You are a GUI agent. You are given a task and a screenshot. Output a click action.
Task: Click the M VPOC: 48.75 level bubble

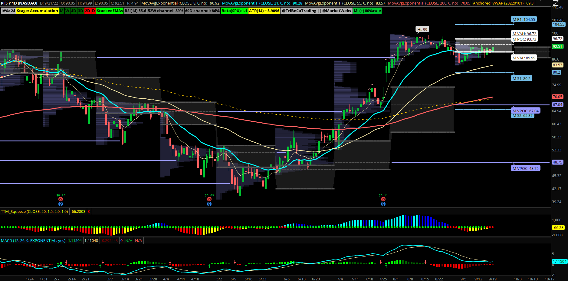(x=526, y=168)
